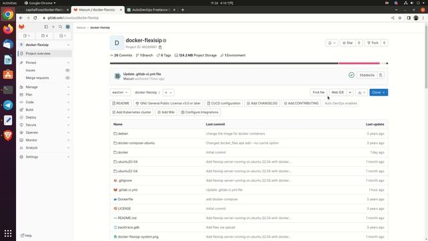The image size is (428, 241).
Task: Launch Telegram from Ubuntu dock
Action: [x=8, y=105]
